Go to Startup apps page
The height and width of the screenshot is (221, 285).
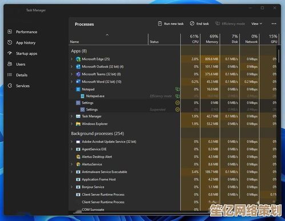pos(26,54)
